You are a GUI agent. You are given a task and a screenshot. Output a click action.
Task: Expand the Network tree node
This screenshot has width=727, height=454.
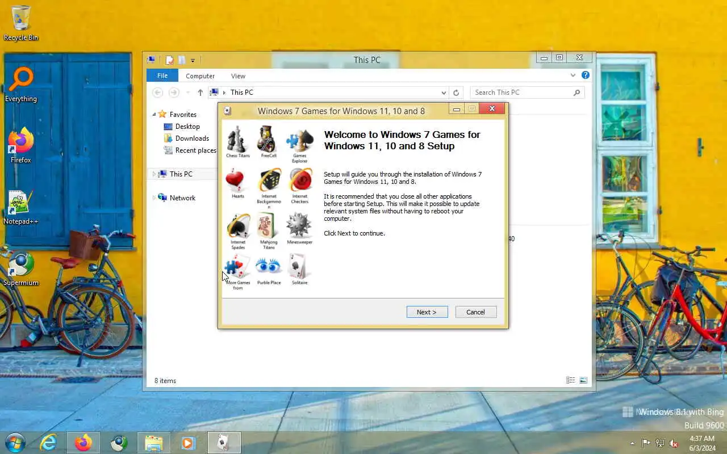point(153,198)
